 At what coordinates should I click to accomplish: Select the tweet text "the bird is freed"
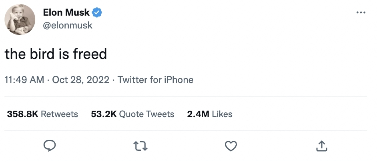(x=56, y=54)
